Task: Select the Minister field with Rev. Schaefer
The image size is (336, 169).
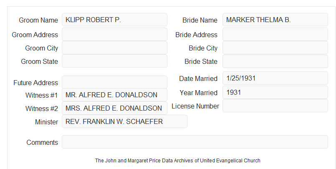Action: tap(124, 121)
